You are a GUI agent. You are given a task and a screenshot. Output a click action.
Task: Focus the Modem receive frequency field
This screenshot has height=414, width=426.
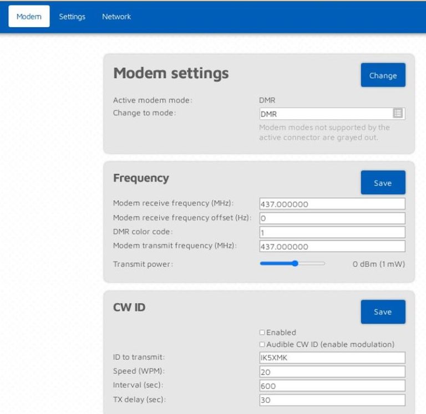click(332, 204)
